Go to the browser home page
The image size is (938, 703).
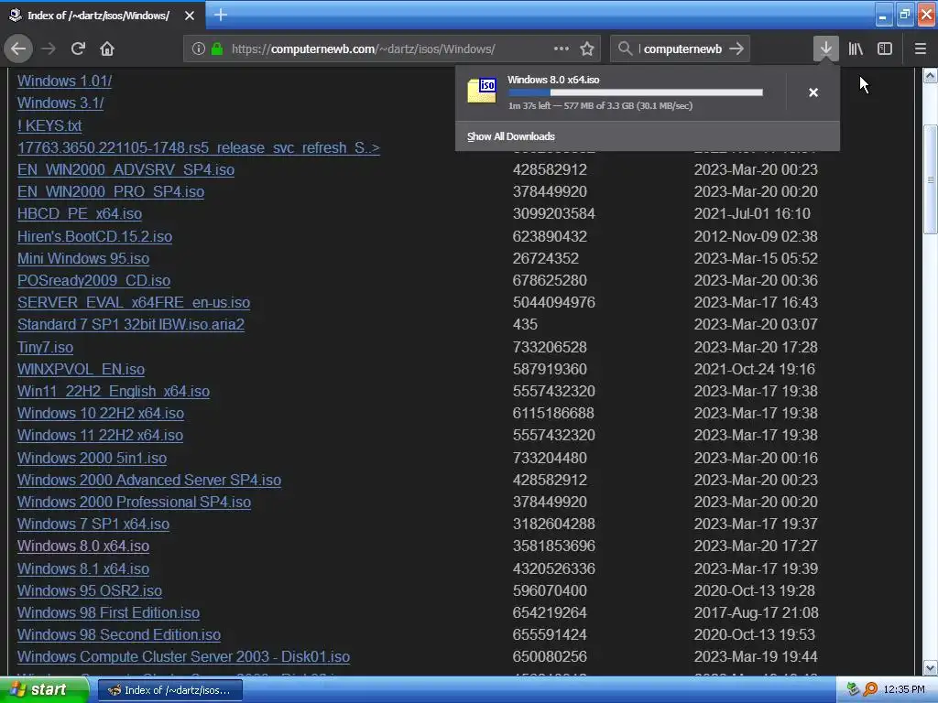click(x=107, y=49)
